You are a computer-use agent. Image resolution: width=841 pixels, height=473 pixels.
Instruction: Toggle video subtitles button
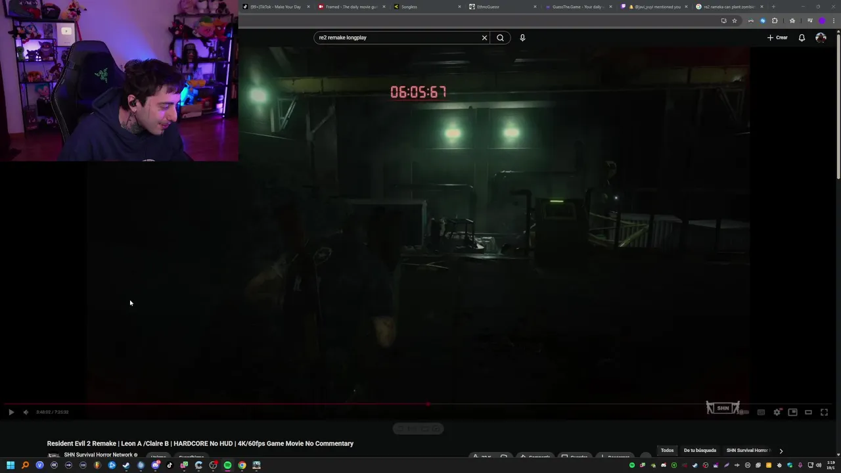point(761,412)
